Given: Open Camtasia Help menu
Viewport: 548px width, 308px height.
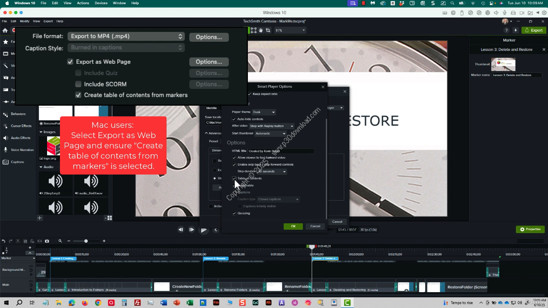Looking at the screenshot, I should pos(60,21).
